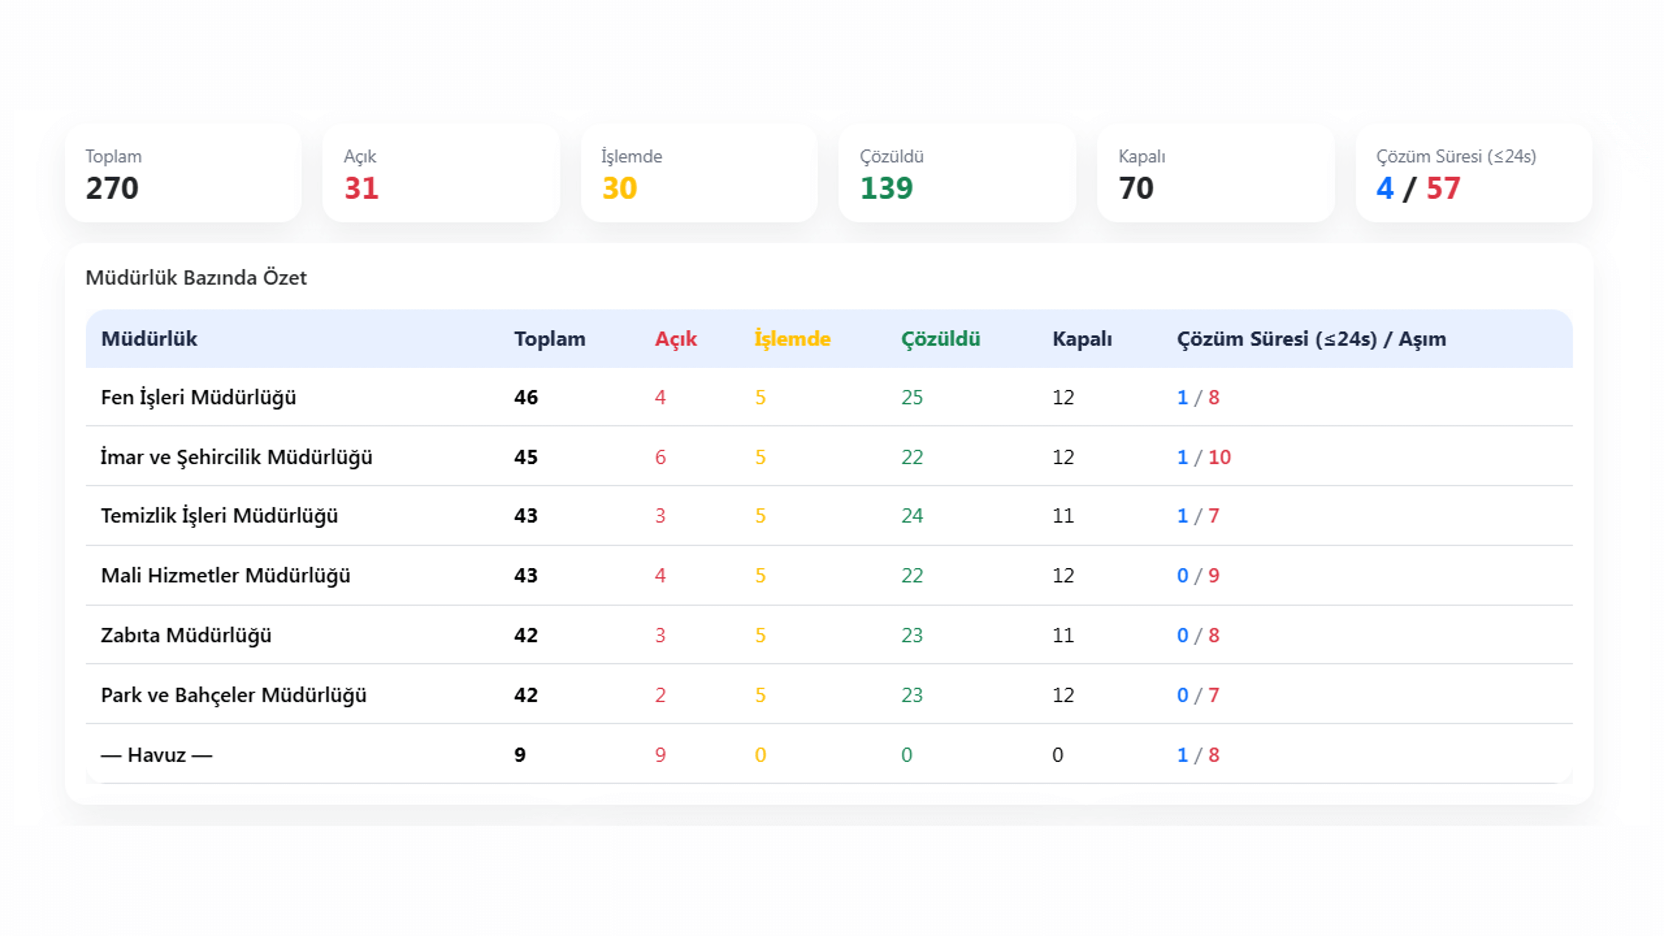The width and height of the screenshot is (1664, 936).
Task: Click the Havuz row label
Action: [157, 754]
